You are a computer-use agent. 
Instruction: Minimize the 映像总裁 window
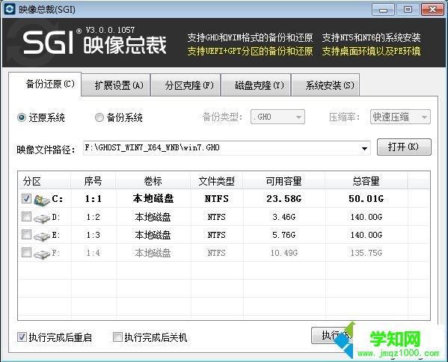click(383, 10)
